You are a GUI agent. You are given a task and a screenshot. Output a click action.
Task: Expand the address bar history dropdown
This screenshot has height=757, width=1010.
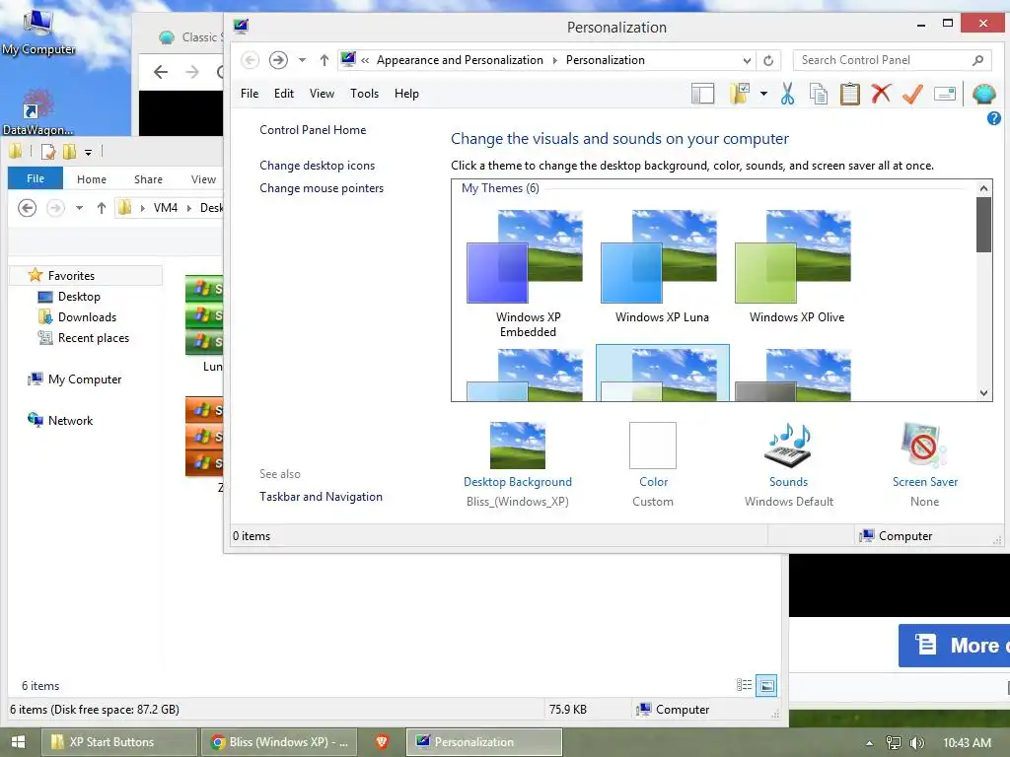pos(747,60)
